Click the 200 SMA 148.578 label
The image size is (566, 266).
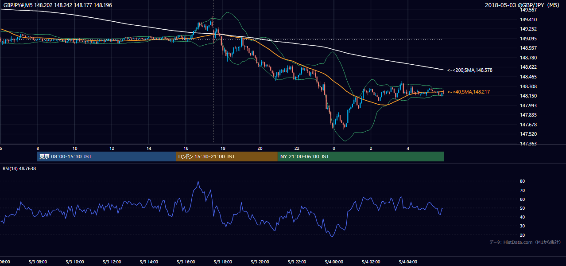469,70
